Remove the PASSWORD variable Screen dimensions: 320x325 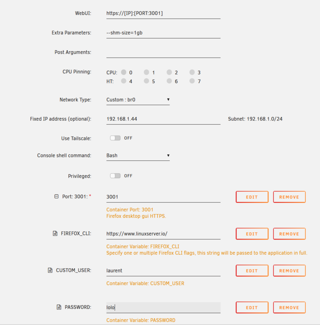tap(289, 308)
